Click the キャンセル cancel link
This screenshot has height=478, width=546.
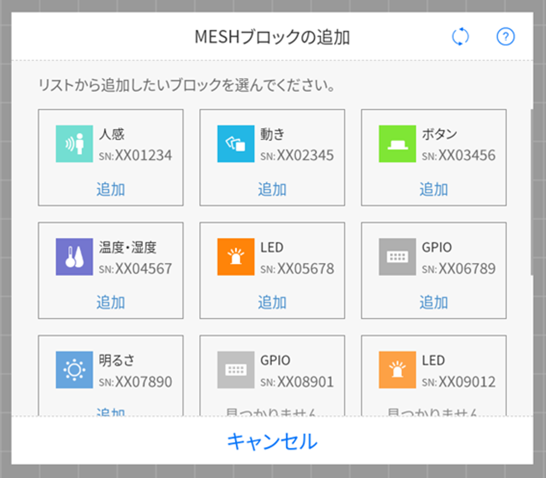click(x=272, y=441)
